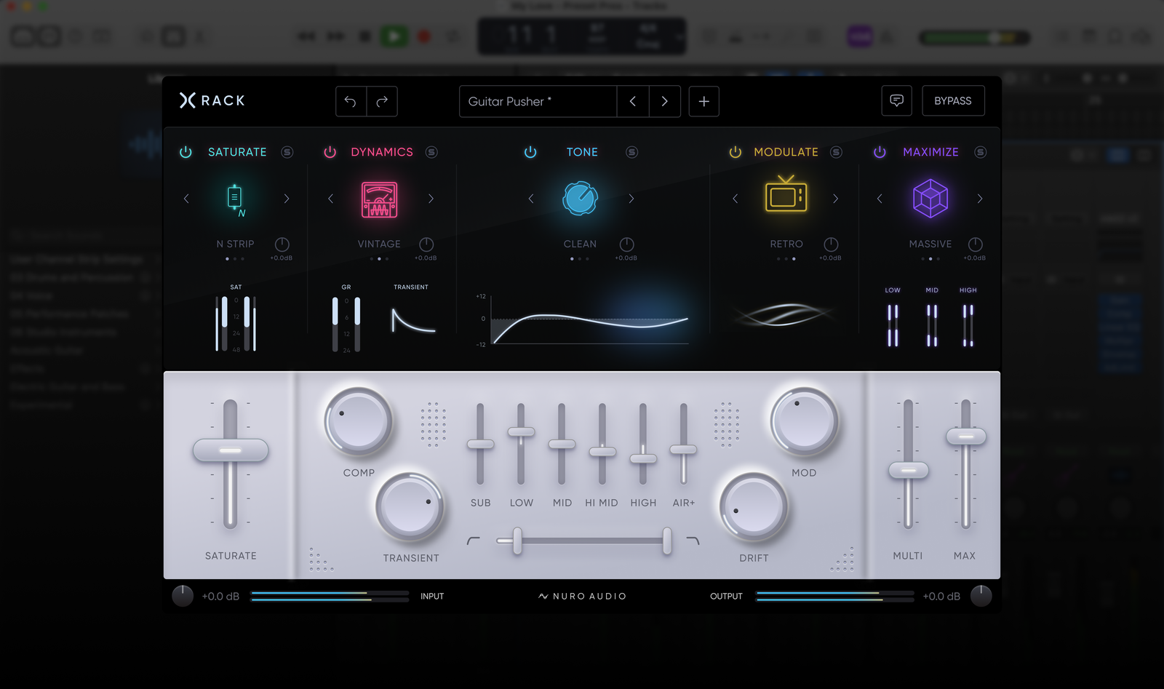Solo the Dynamics module
Screen dimensions: 1164x689
tap(431, 152)
